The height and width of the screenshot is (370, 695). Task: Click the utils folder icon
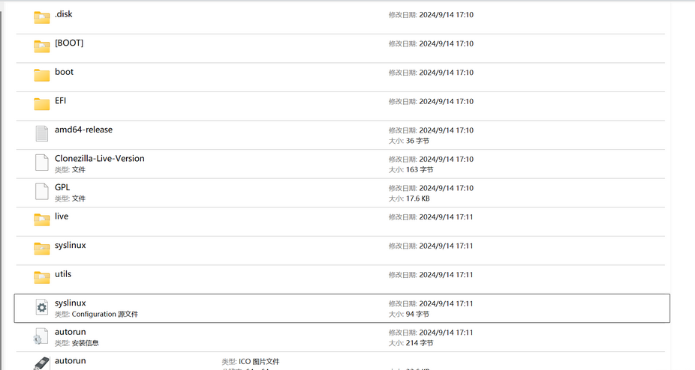coord(42,277)
